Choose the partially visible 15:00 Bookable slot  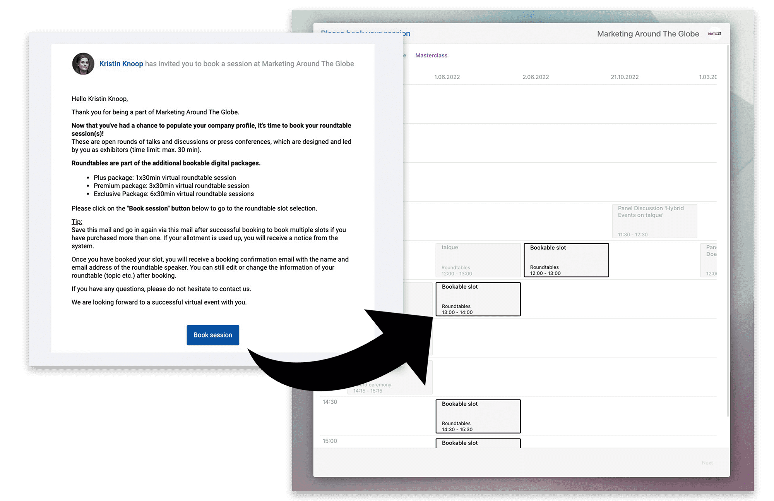click(x=478, y=443)
